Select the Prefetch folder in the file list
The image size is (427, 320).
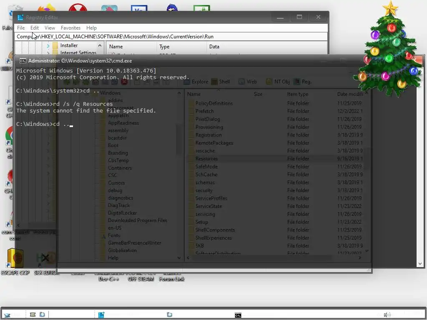coord(204,111)
